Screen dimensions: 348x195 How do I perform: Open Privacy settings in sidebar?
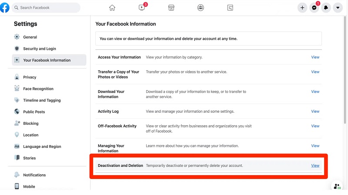pos(30,77)
